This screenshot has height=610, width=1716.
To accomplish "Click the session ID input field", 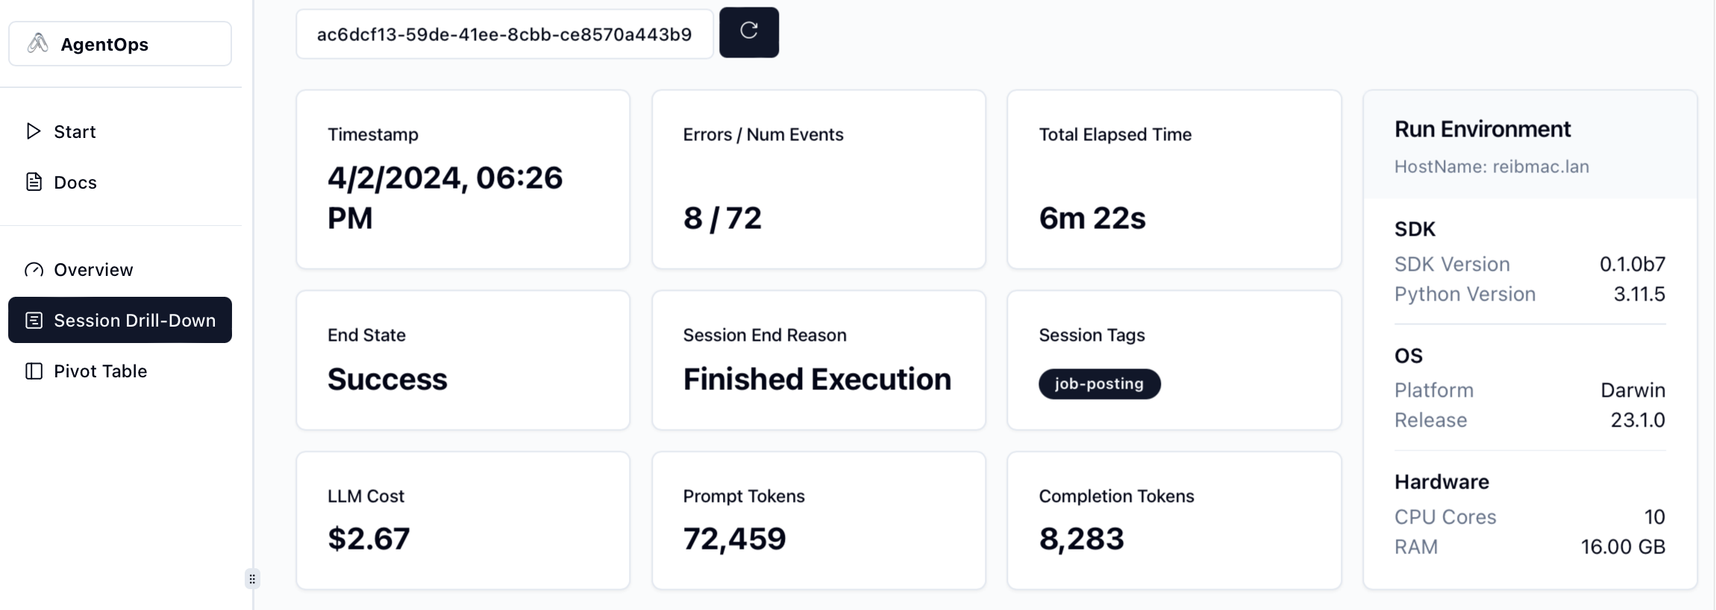I will pos(504,34).
